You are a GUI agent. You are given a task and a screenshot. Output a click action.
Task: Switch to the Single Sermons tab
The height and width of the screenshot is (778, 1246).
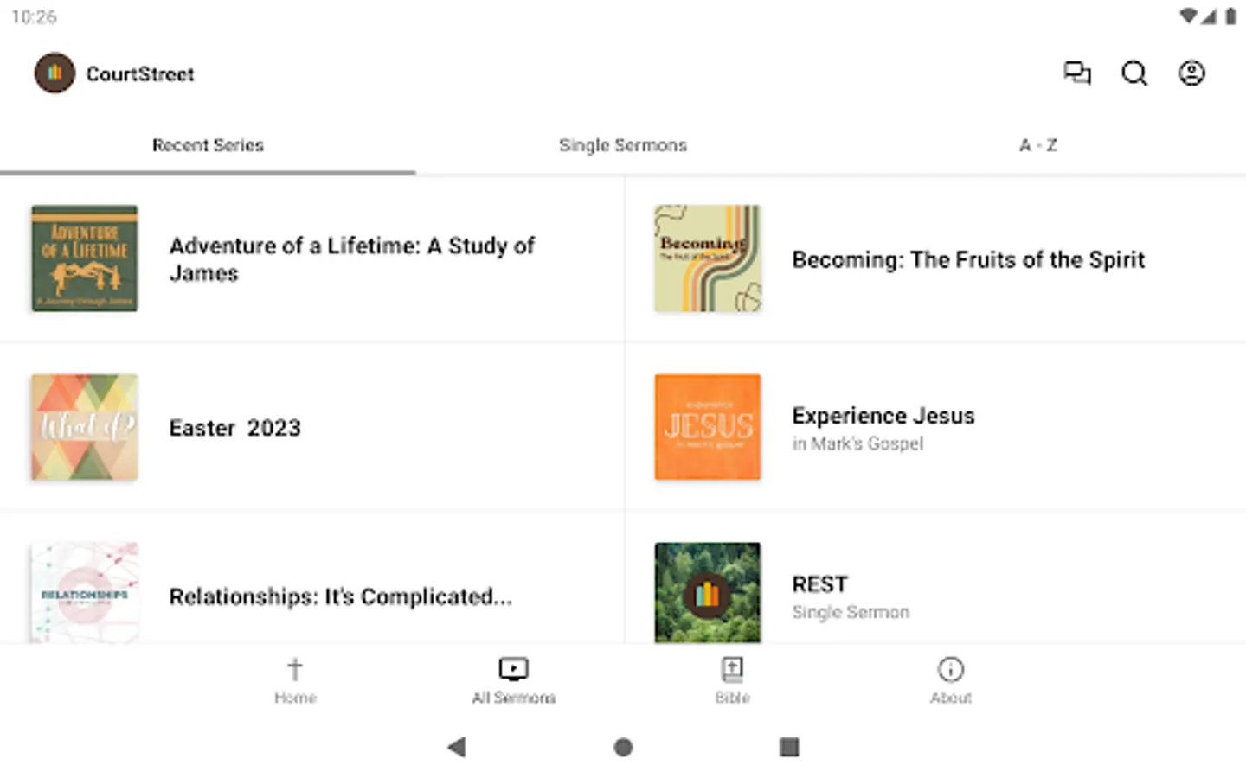click(x=623, y=145)
